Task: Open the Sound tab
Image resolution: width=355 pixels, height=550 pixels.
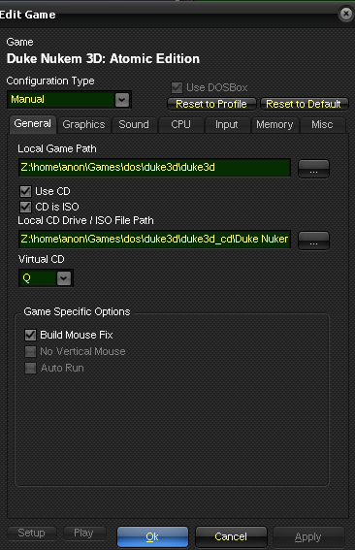Action: tap(134, 125)
